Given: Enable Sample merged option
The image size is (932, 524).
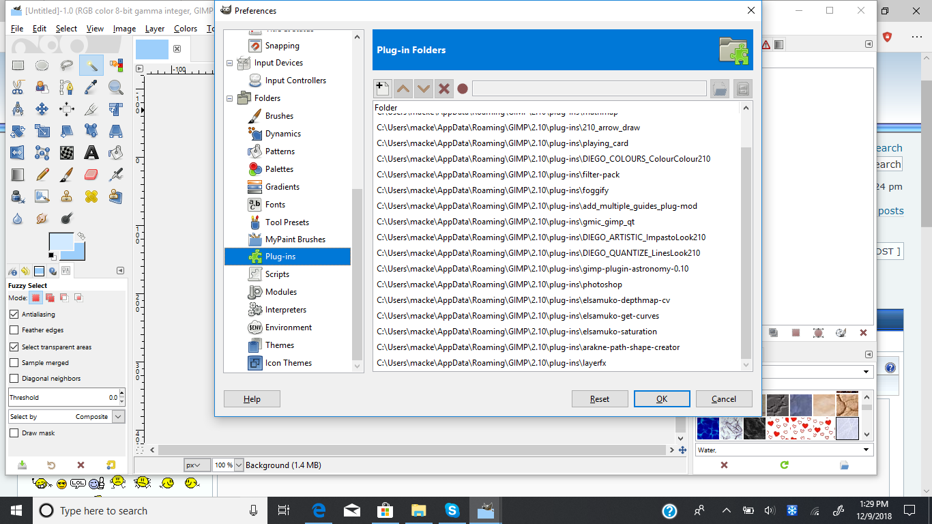Looking at the screenshot, I should point(14,363).
